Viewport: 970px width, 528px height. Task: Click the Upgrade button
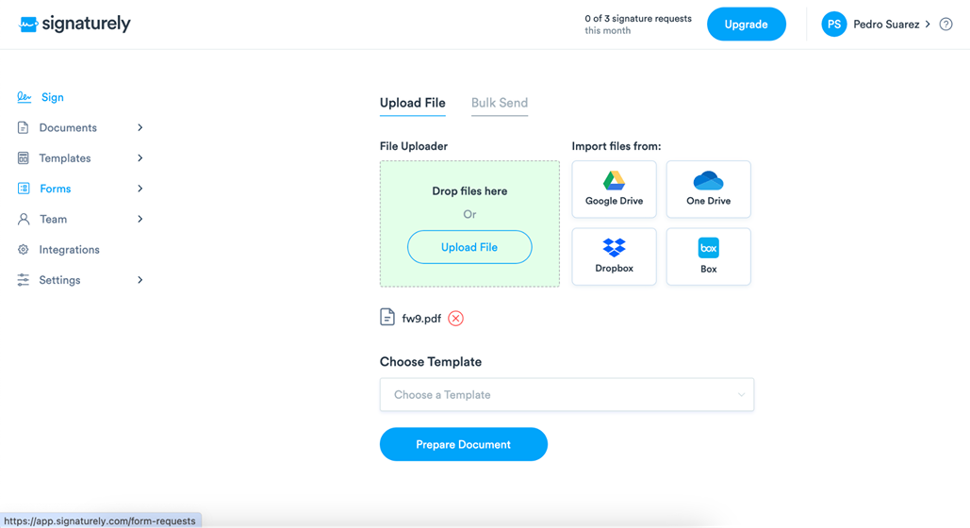(x=746, y=25)
